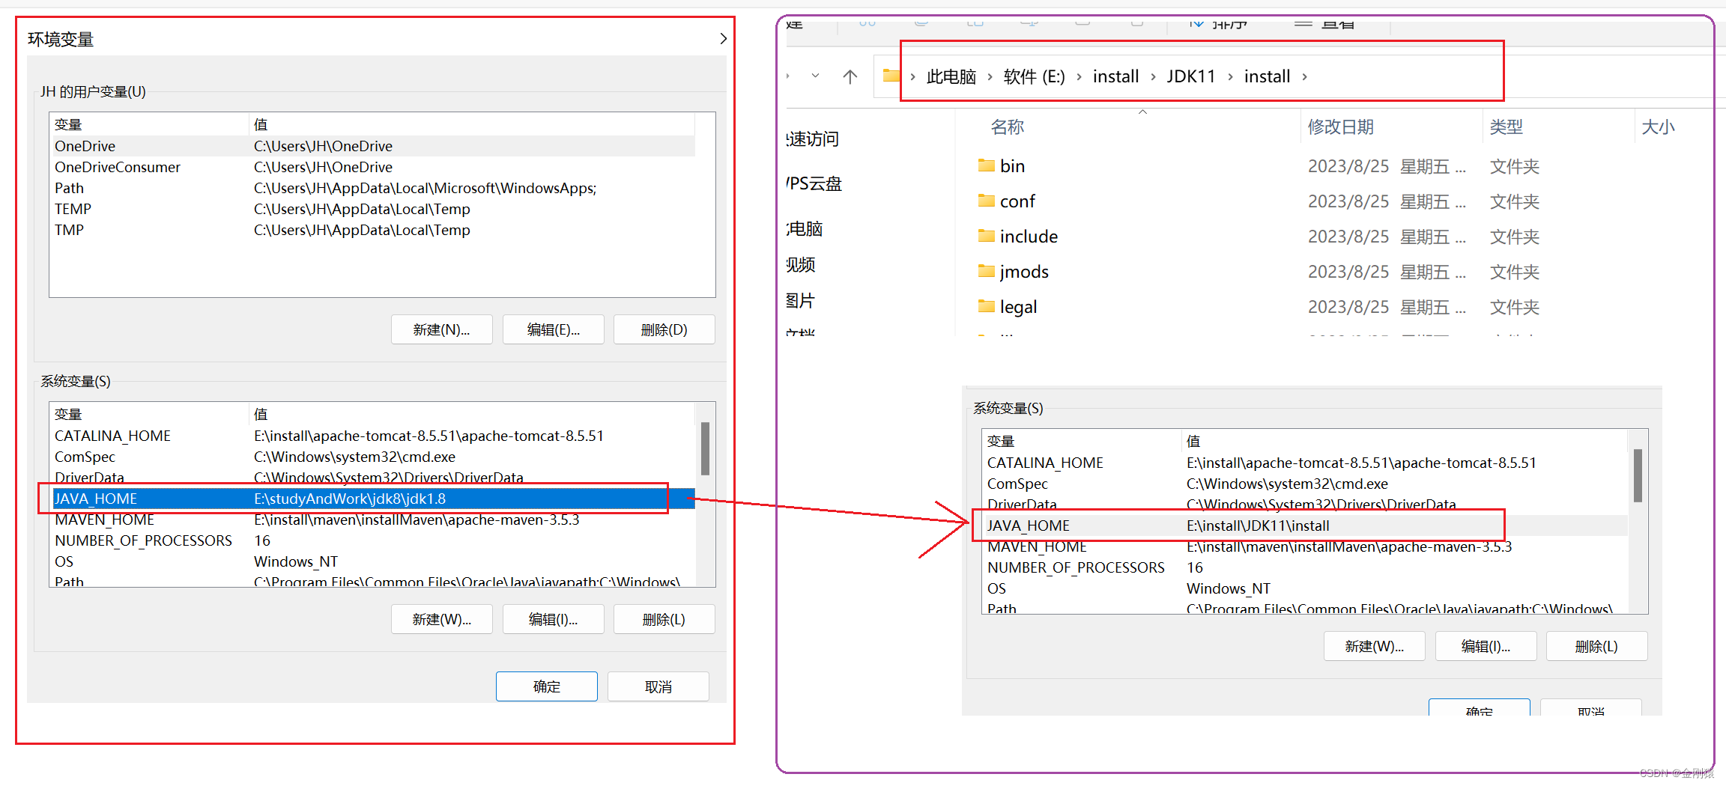Open the conf folder by its name

coord(1017,201)
